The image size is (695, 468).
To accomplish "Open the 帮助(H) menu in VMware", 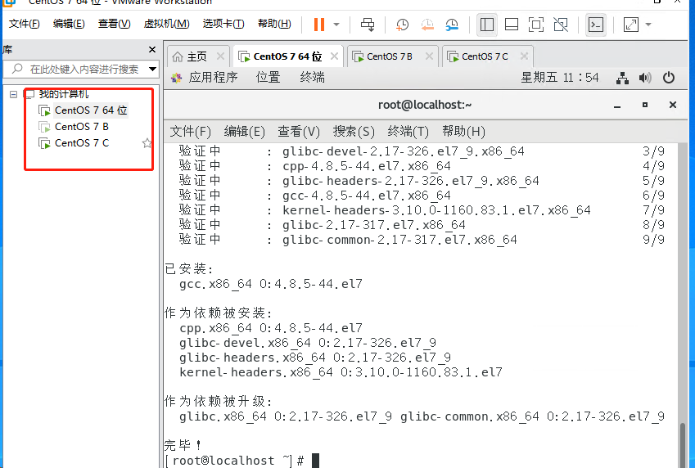I will [x=274, y=24].
